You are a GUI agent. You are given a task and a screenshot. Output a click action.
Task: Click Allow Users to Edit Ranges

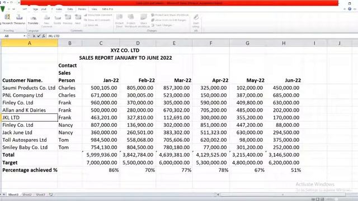click(169, 20)
